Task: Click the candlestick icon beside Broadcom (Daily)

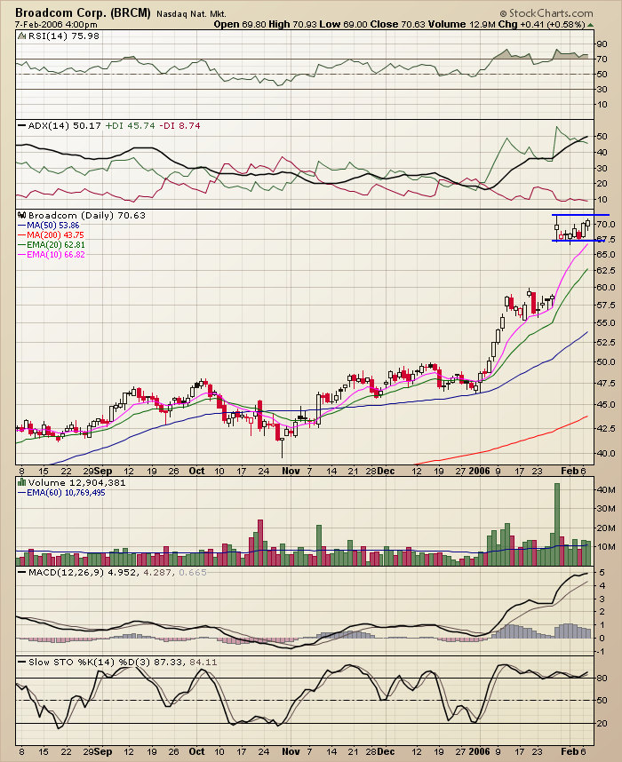Action: tap(22, 215)
